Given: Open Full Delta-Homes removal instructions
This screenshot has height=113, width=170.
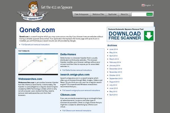Looking at the screenshot, I should [77, 70].
